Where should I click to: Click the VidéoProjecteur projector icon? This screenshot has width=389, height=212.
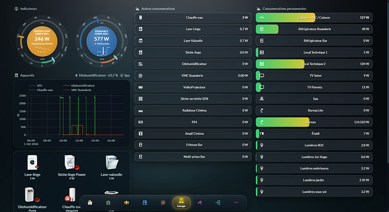[141, 87]
